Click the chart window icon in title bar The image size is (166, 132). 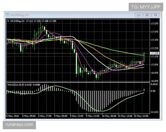tap(7, 14)
